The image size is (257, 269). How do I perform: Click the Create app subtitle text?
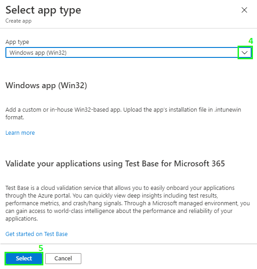tap(19, 21)
